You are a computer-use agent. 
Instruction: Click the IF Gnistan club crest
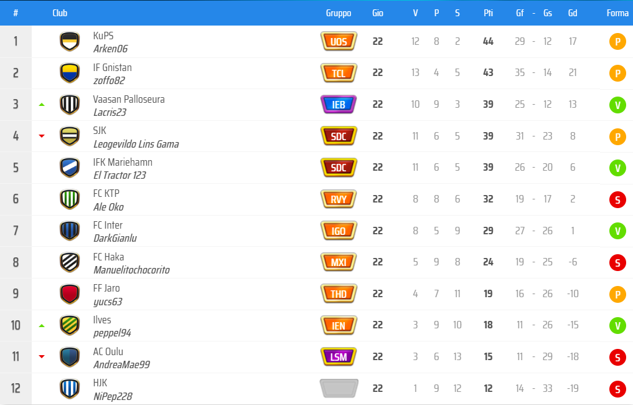point(69,73)
